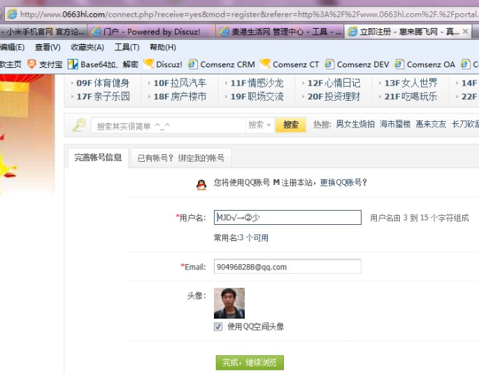Open the Comsenz CT favorite icon
The image size is (479, 374).
265,64
